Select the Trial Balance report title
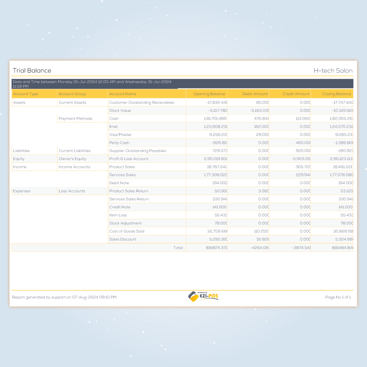 [x=32, y=70]
